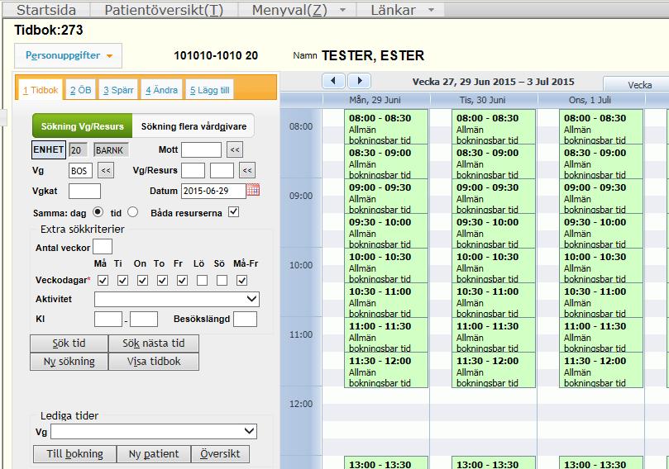This screenshot has height=469, width=669.
Task: Click the Tis, 30 Juni column header
Action: point(483,100)
